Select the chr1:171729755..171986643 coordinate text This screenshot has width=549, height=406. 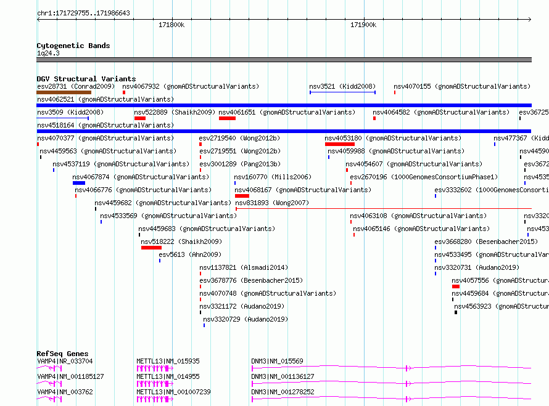point(83,13)
